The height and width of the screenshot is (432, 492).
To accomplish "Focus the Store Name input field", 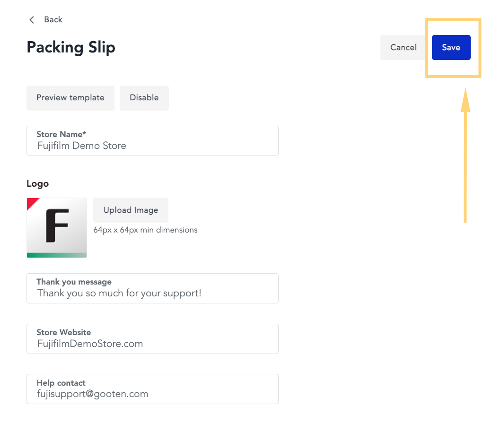I will [152, 141].
